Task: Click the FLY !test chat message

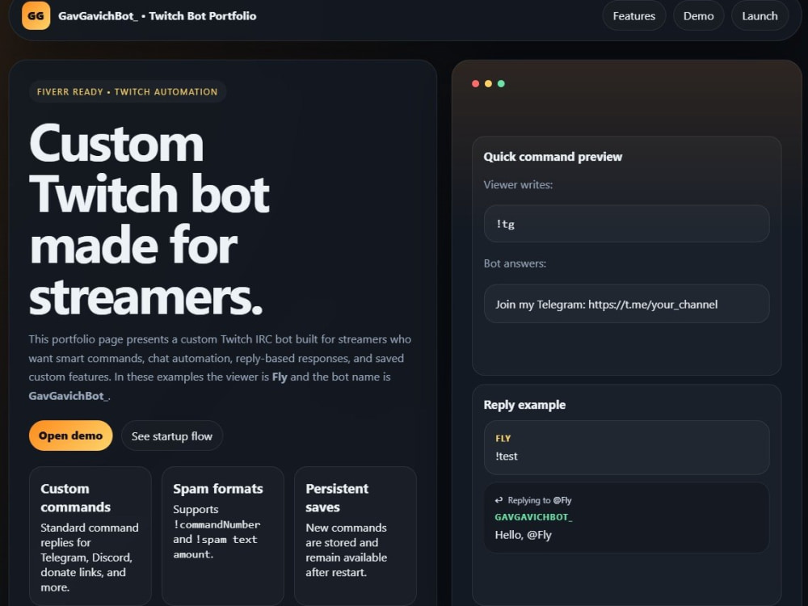Action: pos(627,448)
